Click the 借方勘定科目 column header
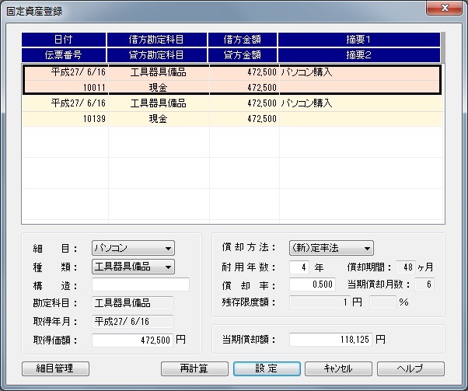 click(157, 40)
